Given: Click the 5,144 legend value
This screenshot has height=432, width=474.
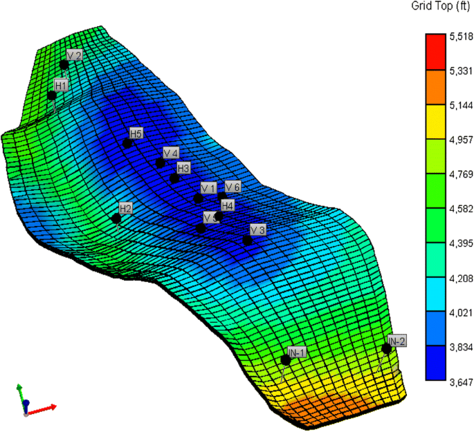Looking at the screenshot, I should 462,105.
